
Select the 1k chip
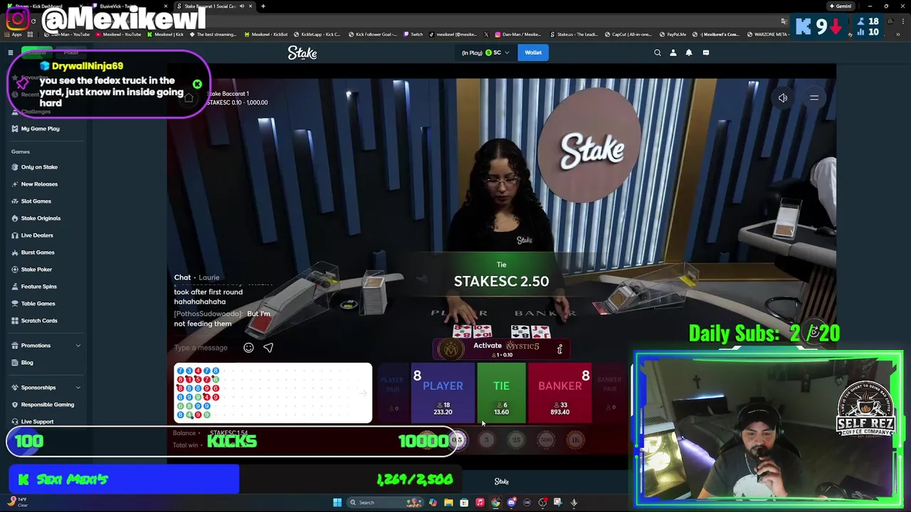point(576,440)
